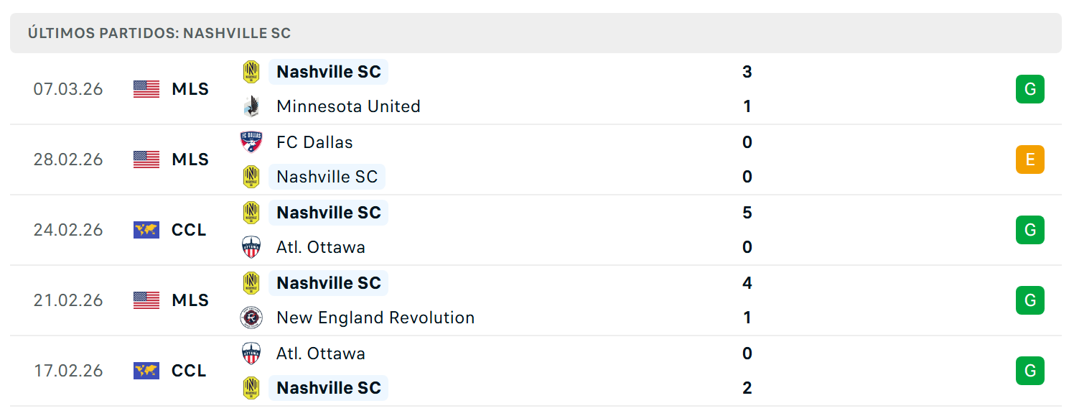Click Nashville SC logo in 07.03.26 match

pos(251,72)
